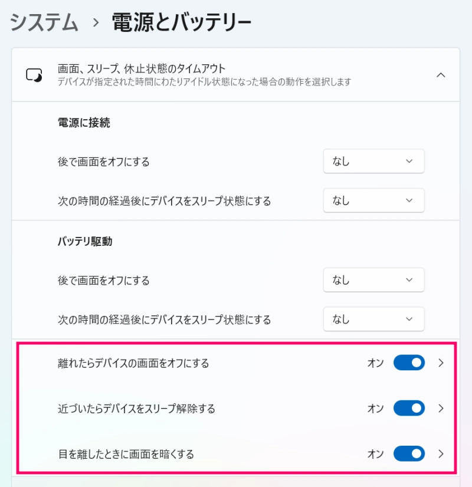This screenshot has width=472, height=487.
Task: Disable 近づいたらデバイスをスリープ解除する
Action: click(409, 408)
